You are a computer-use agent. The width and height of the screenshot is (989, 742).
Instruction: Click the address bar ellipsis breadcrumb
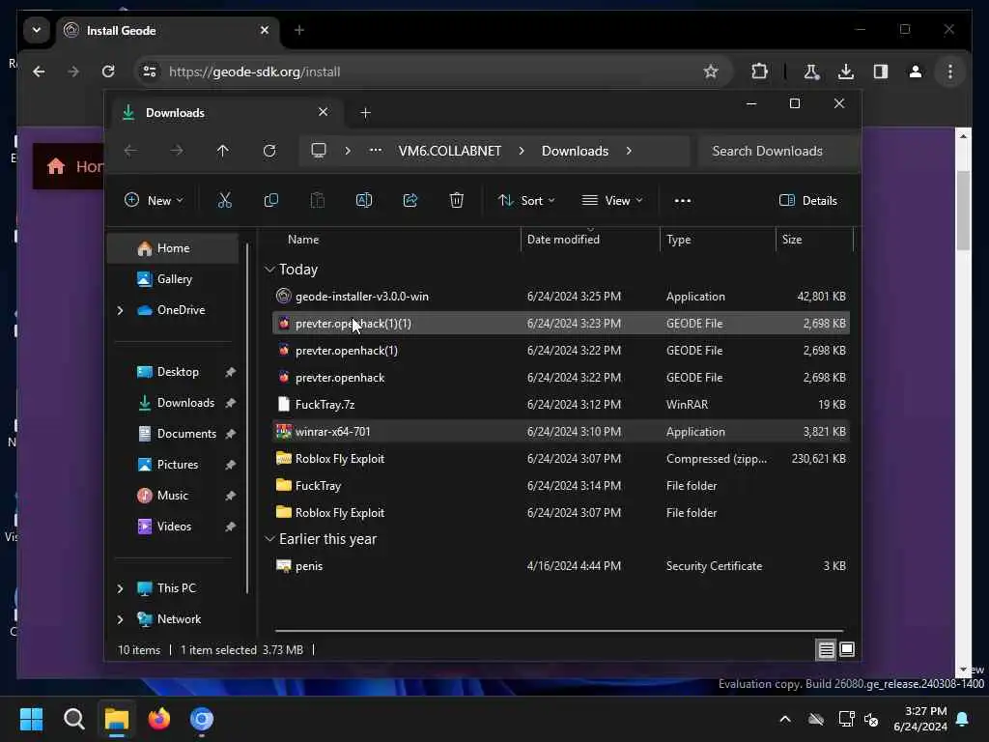[376, 151]
